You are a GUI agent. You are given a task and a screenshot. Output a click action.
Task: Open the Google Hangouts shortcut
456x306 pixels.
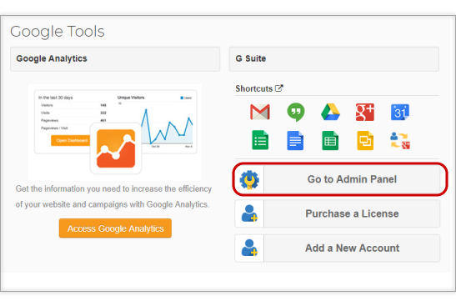click(295, 112)
